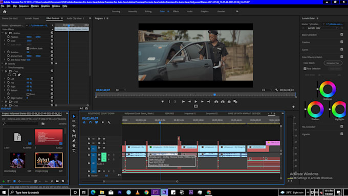
Task: Click the Comparison View button
Action: pyautogui.click(x=333, y=63)
